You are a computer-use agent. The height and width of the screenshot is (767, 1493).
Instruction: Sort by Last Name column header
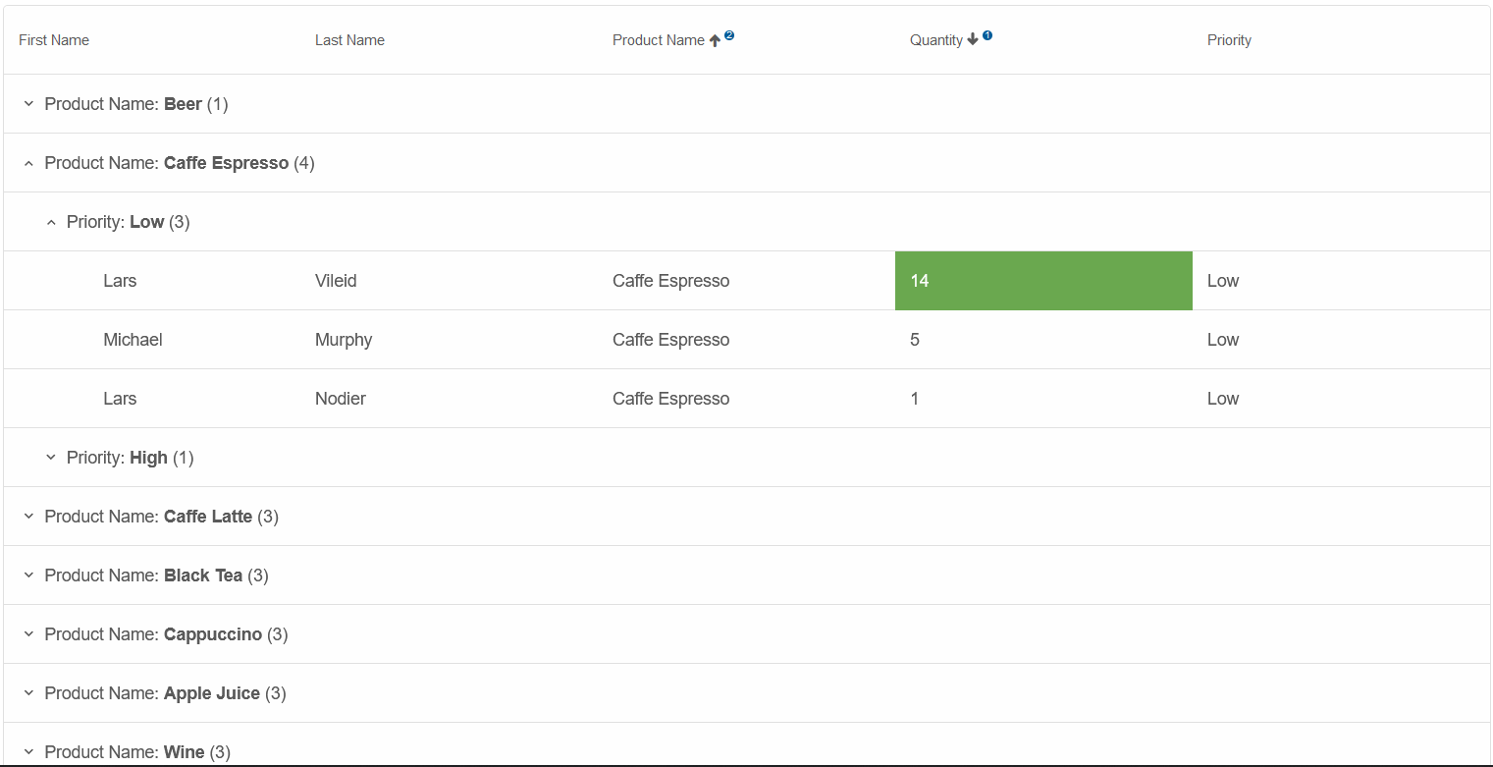(349, 40)
